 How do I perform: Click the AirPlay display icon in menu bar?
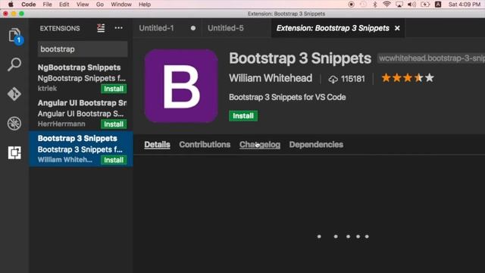399,5
